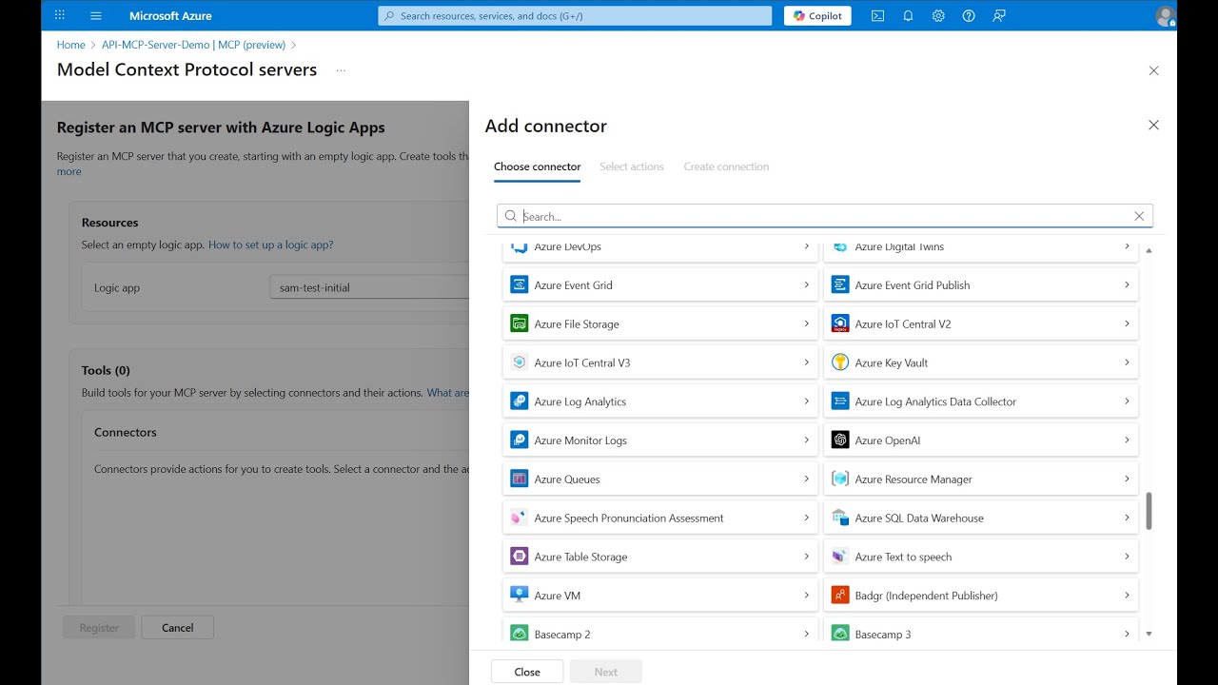Expand Azure Speech Pronunciation Assessment chevron
1218x685 pixels.
click(806, 518)
